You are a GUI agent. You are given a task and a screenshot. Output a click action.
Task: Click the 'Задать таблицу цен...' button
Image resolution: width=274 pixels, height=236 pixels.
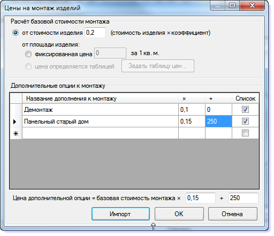[x=158, y=66]
